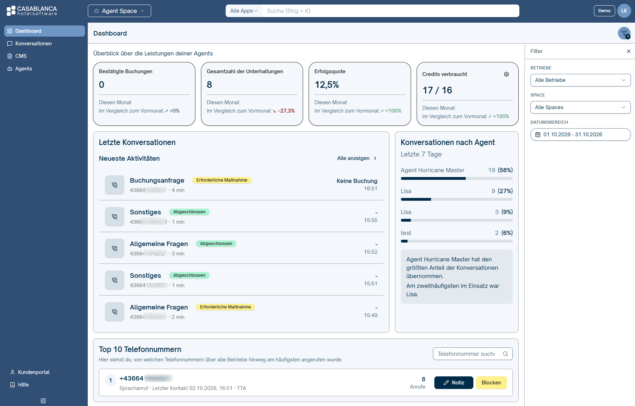Click the Demo button

point(604,11)
